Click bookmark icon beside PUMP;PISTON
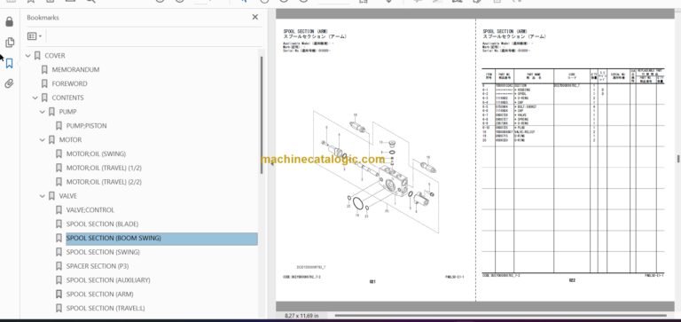This screenshot has width=681, height=322. [x=59, y=126]
